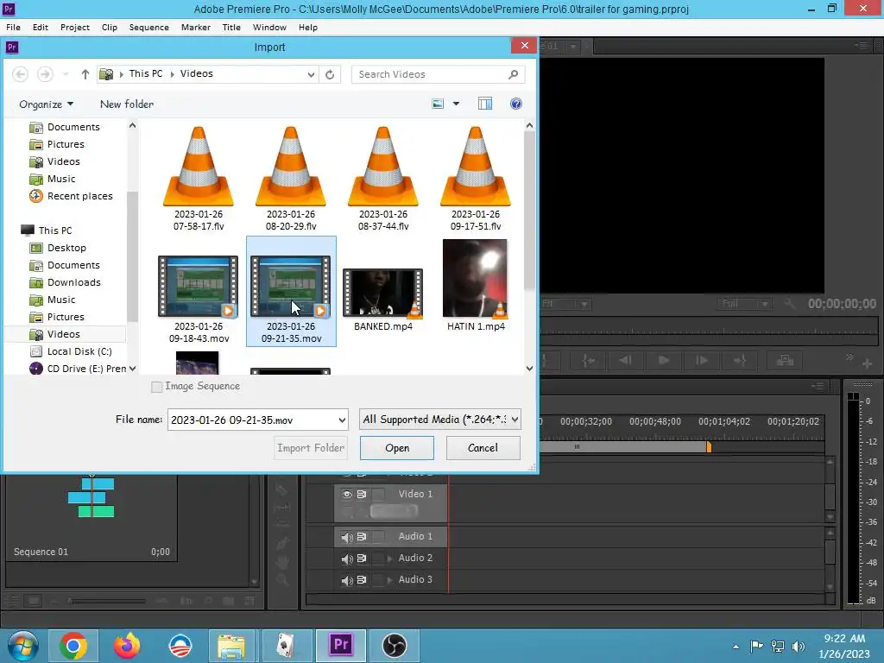This screenshot has height=663, width=884.
Task: Expand Audio 3 track disclosure triangle
Action: (389, 579)
